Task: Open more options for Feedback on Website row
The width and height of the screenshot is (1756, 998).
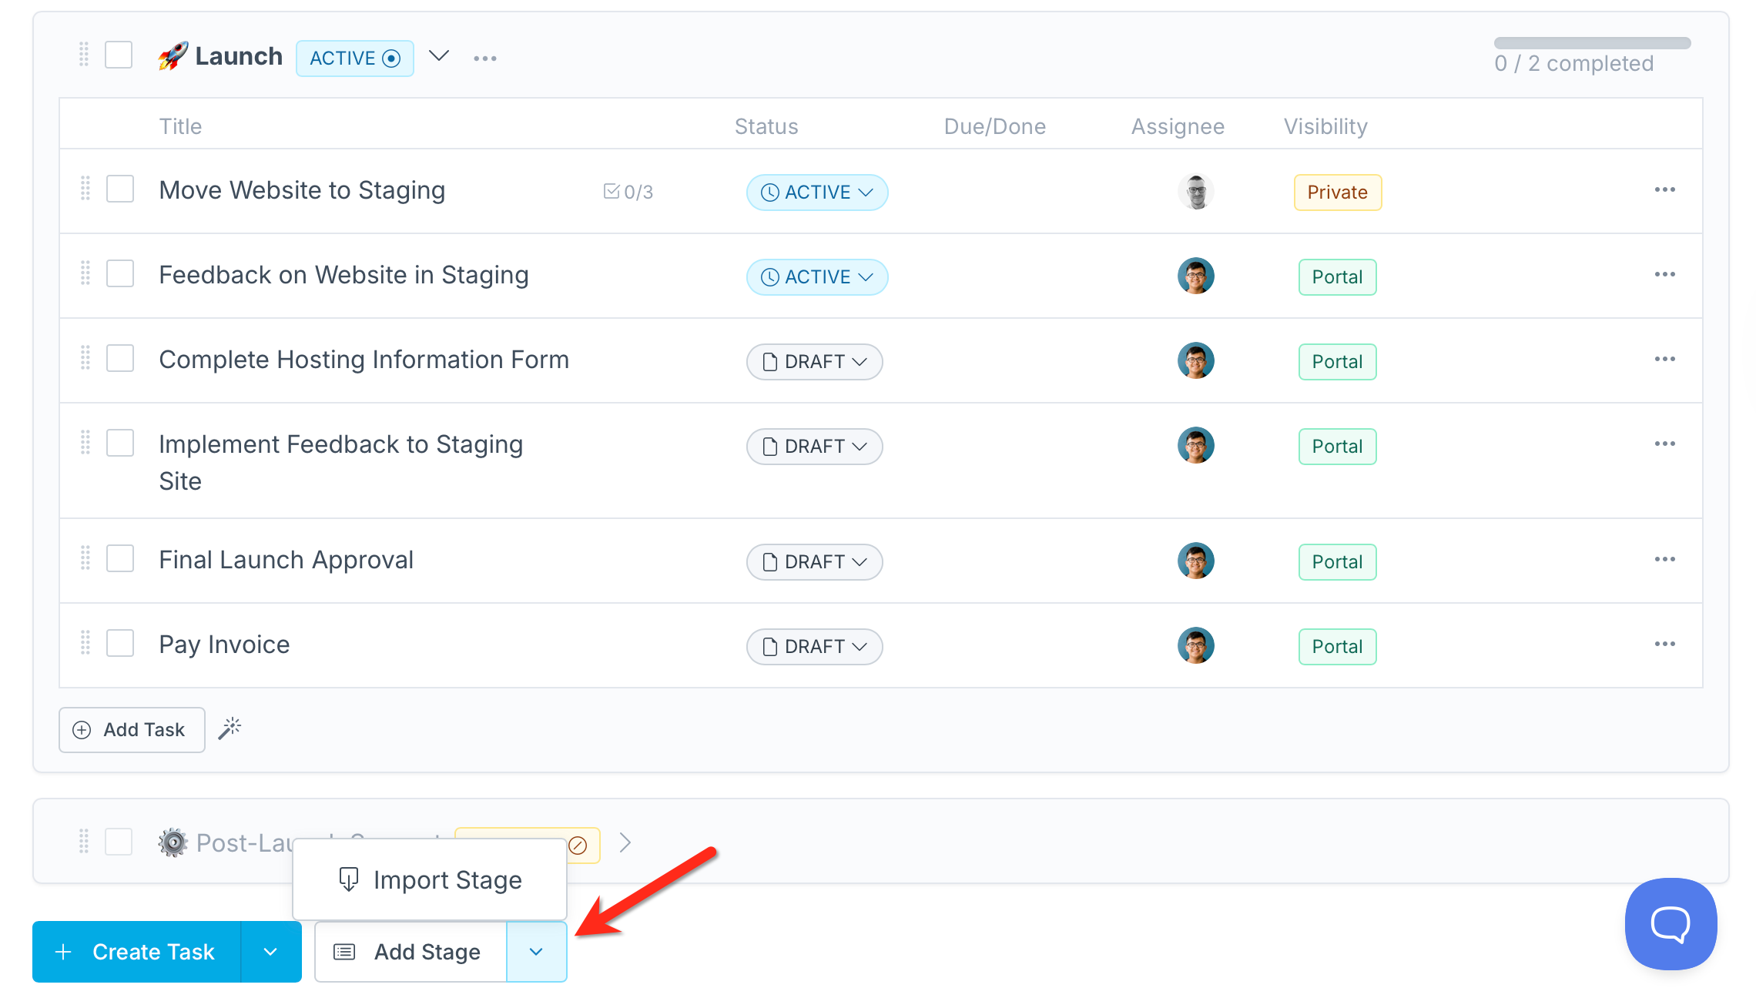Action: pyautogui.click(x=1664, y=274)
